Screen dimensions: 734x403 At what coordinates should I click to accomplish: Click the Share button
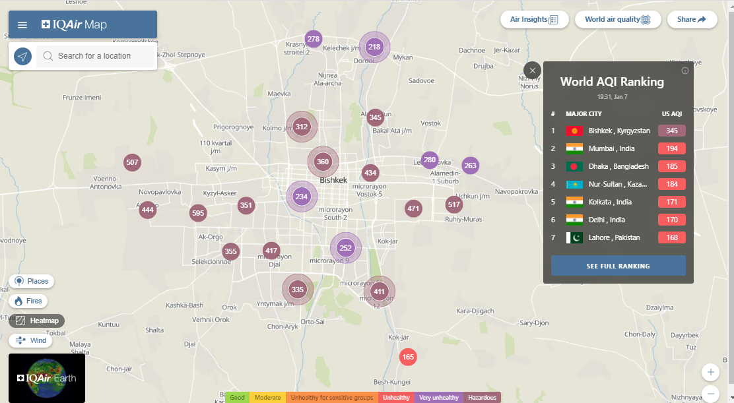tap(691, 20)
